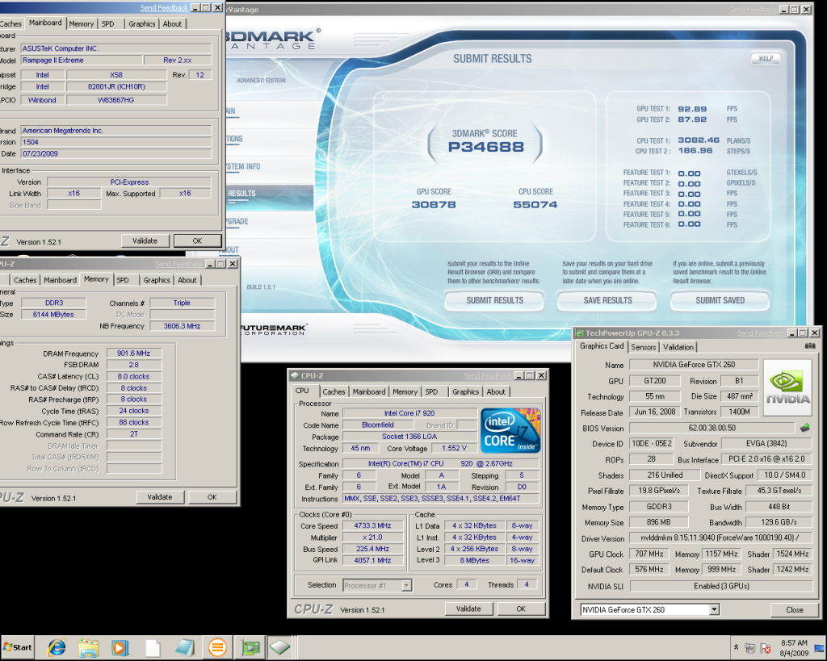
Task: Launch Windows Media Player from the taskbar
Action: (120, 647)
